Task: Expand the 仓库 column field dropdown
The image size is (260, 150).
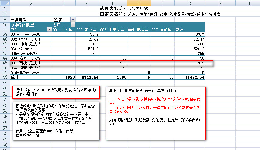Action: (73, 25)
